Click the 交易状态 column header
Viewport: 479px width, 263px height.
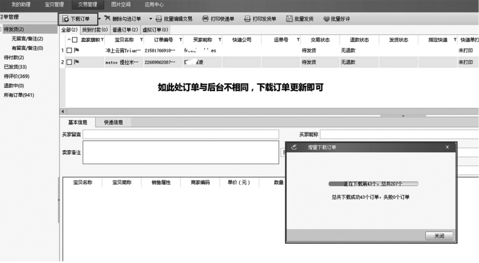320,40
